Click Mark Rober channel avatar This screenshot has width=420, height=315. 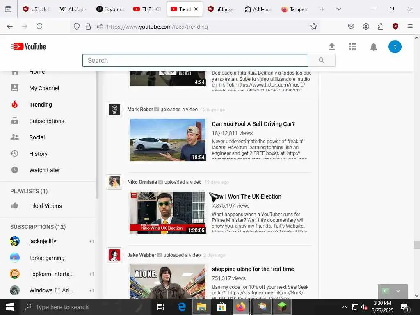point(114,110)
